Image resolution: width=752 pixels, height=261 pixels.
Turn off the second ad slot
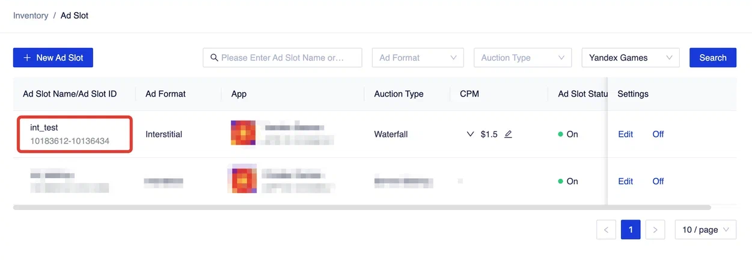point(658,181)
